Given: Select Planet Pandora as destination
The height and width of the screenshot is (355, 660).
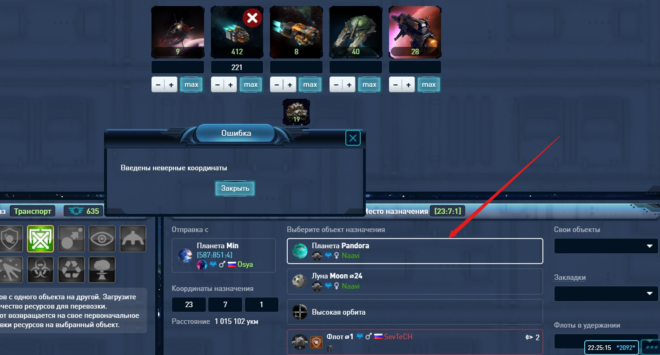Looking at the screenshot, I should coord(415,251).
